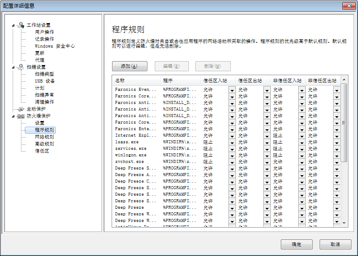Click the 工作站设置 workstation icon
358x256 pixels.
tap(20, 25)
